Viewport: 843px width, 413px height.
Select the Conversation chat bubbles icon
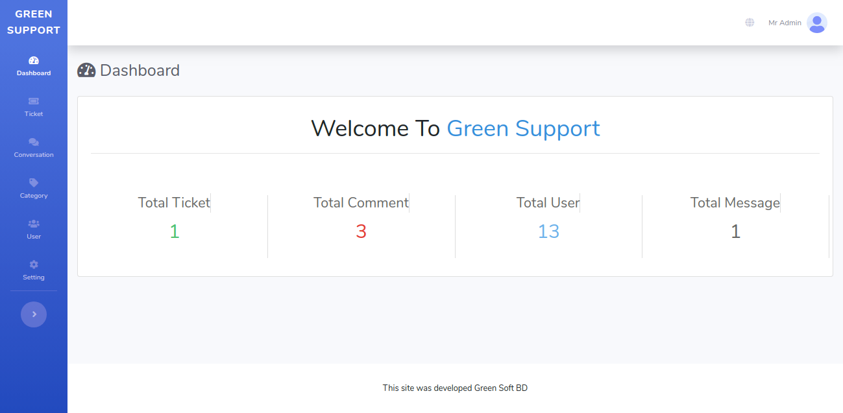(34, 142)
